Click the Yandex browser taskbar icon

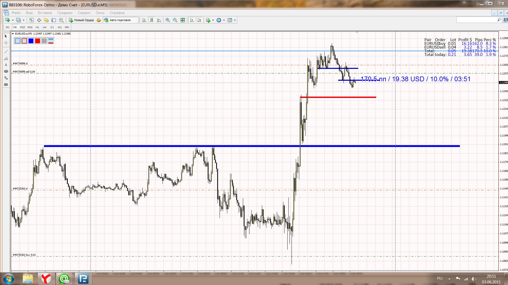(46, 278)
